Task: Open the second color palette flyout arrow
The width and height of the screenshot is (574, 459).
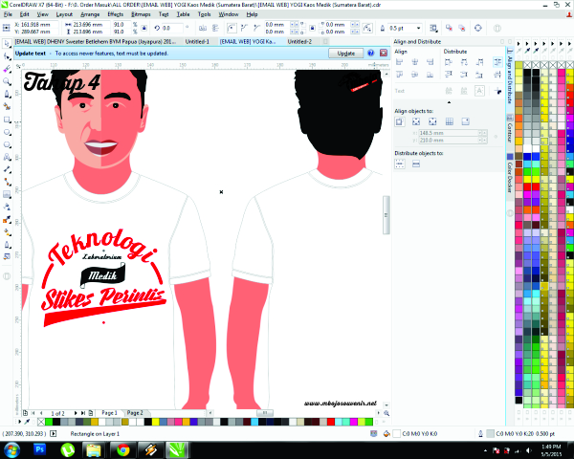Action: coord(527,44)
